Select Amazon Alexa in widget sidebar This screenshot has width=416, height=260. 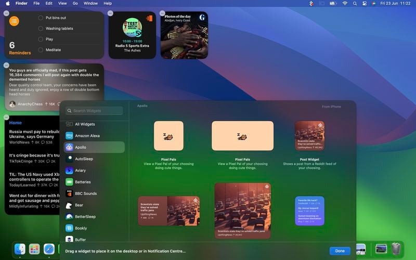pyautogui.click(x=94, y=136)
